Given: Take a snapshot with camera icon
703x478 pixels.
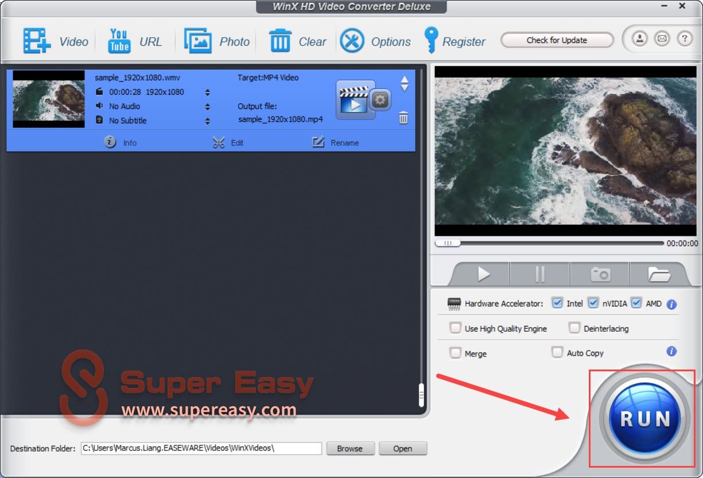Looking at the screenshot, I should [600, 274].
